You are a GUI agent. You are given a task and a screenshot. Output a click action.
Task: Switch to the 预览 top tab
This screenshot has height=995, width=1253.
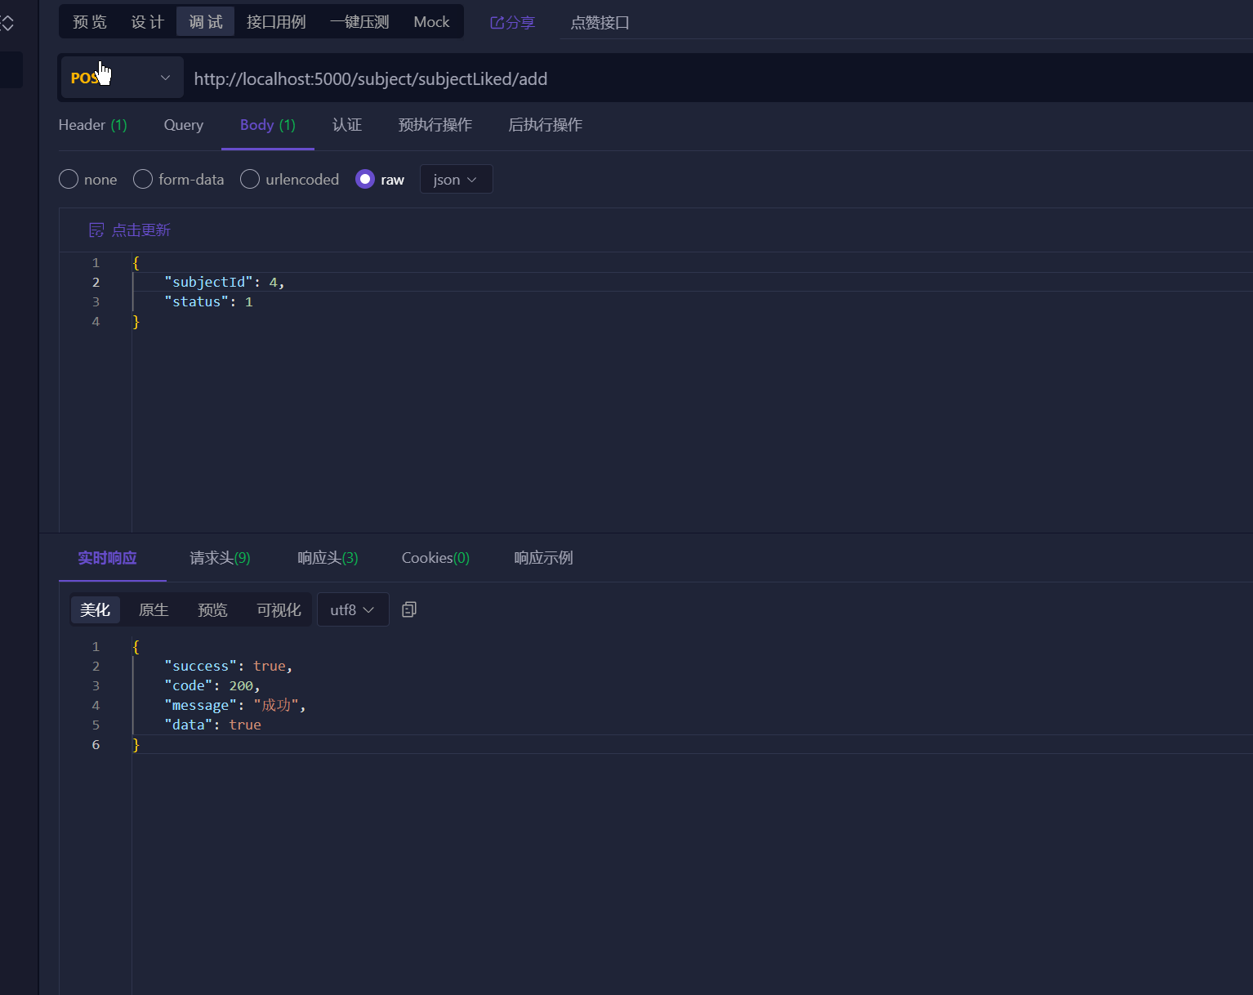coord(90,22)
